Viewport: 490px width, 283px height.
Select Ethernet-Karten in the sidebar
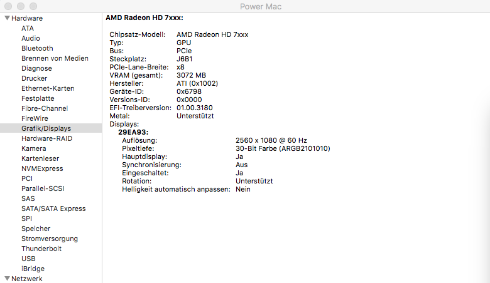coord(48,88)
